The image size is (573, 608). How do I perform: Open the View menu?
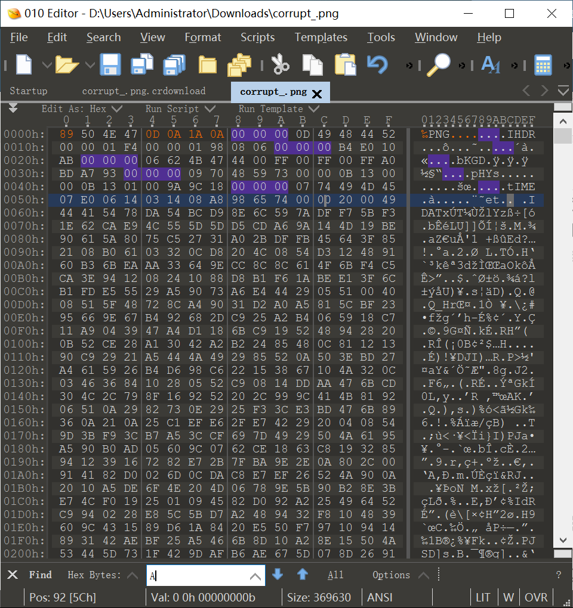(153, 37)
